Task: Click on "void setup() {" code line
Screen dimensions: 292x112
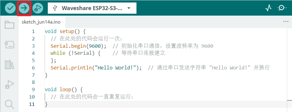Action: point(65,32)
